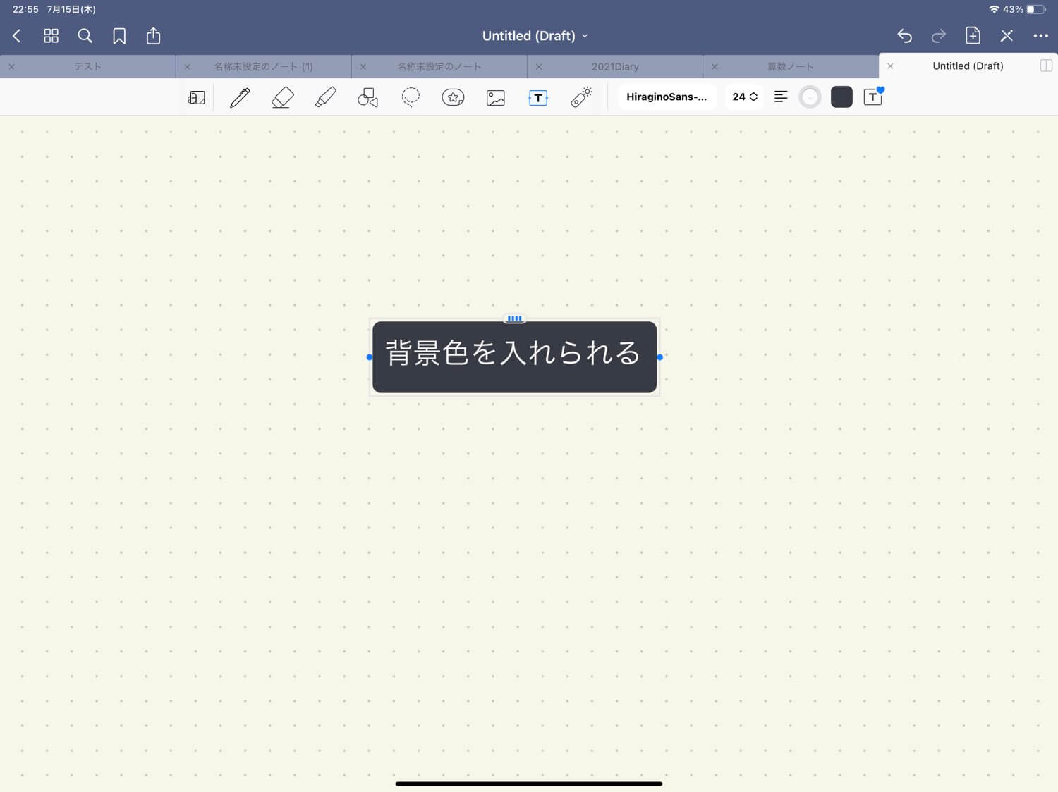The width and height of the screenshot is (1058, 792).
Task: Switch to the 名称未設定のノート (1) tab
Action: [x=263, y=66]
